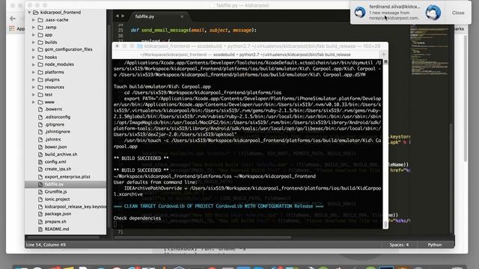Expand the platforms folder arrow
The height and width of the screenshot is (269, 479).
tap(34, 72)
